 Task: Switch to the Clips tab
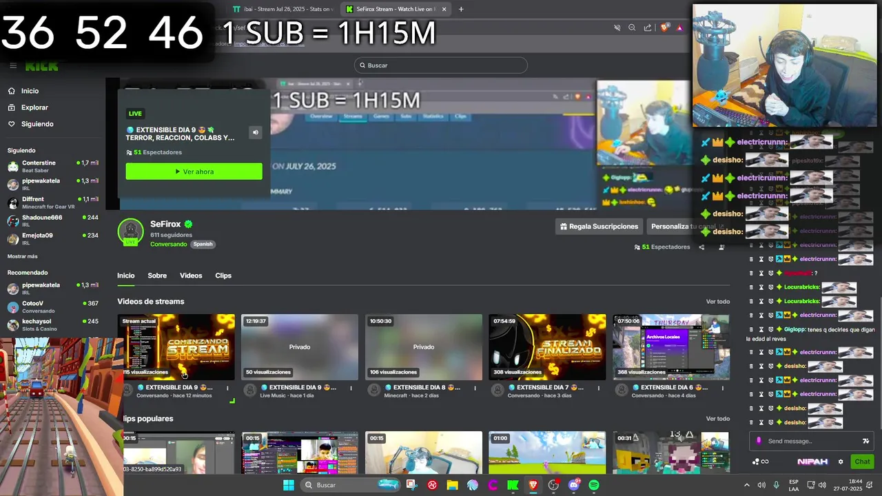click(223, 276)
